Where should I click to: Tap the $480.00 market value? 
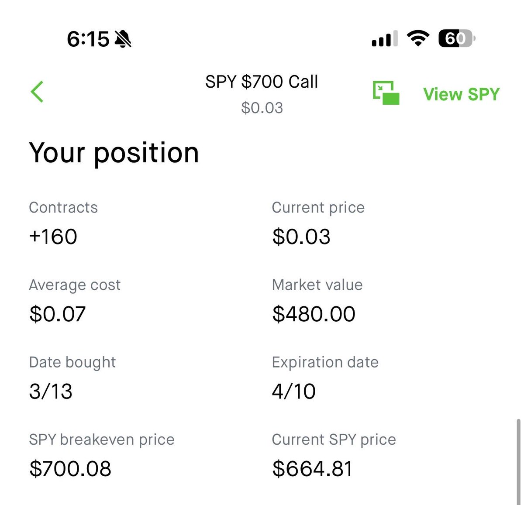point(314,314)
